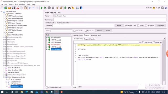Expand HTTP Request1 result entry
Viewport: 168px width, 94px height.
coord(47,38)
